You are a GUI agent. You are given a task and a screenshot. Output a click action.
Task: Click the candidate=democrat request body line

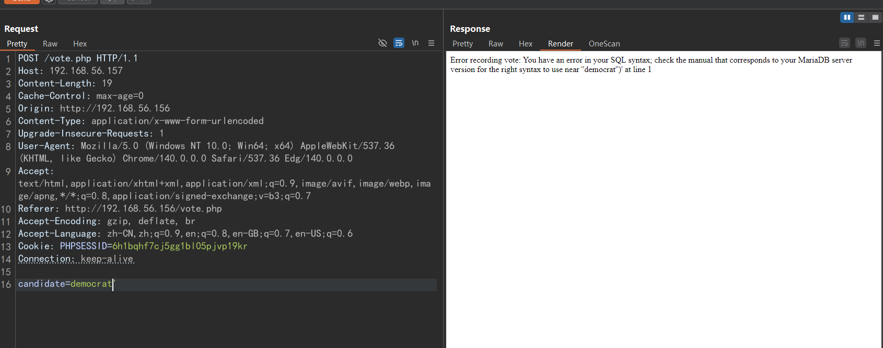tap(65, 284)
